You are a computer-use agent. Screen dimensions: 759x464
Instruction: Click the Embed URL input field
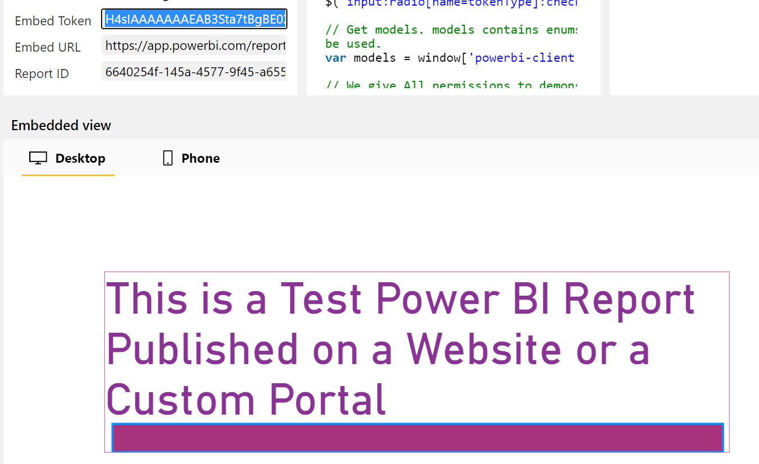194,45
